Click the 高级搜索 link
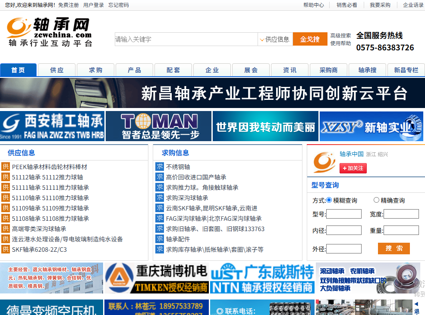The width and height of the screenshot is (425, 315). click(x=340, y=35)
